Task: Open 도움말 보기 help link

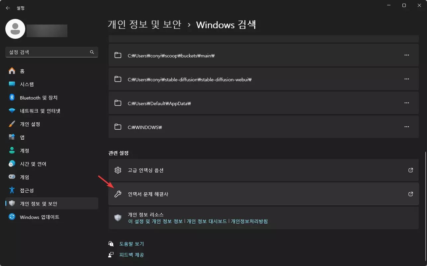Action: [131, 243]
